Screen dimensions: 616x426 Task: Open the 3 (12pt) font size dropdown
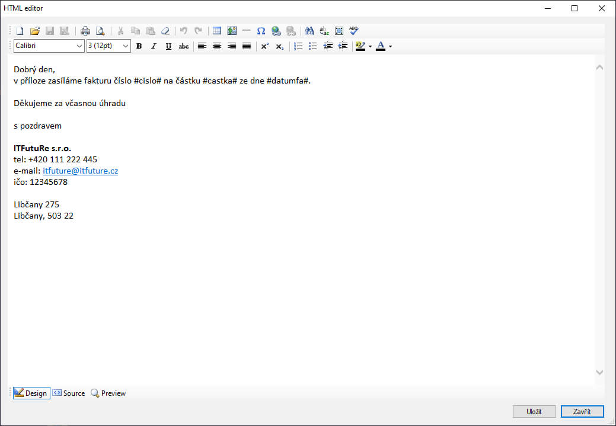[x=126, y=46]
